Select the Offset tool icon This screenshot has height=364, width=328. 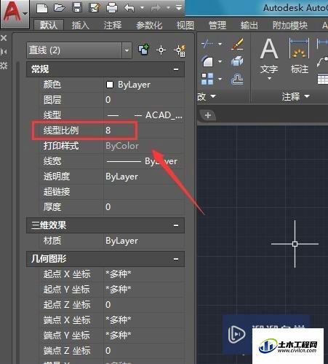pos(237,79)
